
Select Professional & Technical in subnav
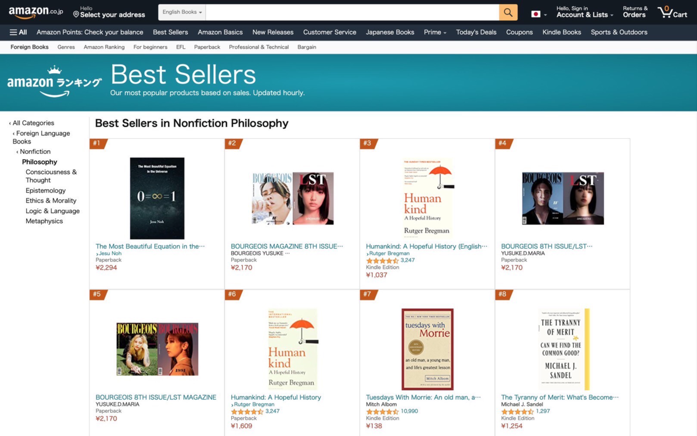259,47
